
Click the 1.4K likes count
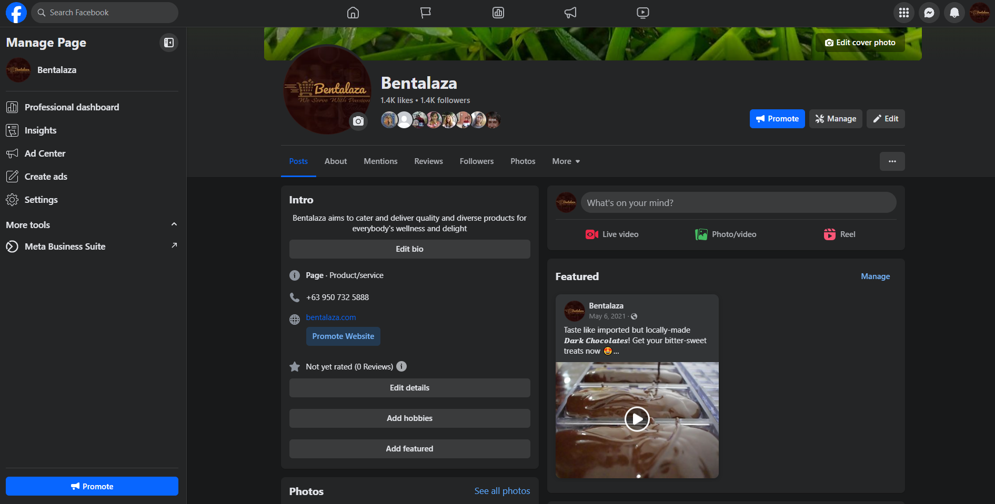click(x=397, y=100)
